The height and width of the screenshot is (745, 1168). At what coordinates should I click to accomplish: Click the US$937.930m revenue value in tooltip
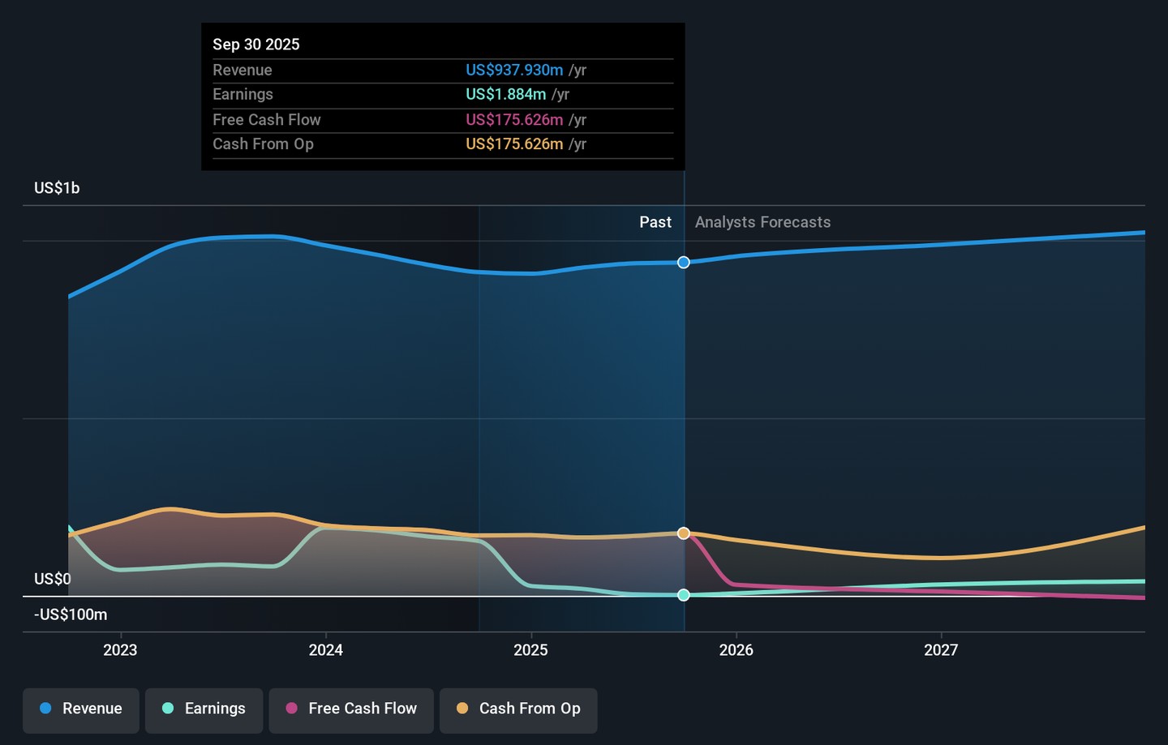pos(514,71)
